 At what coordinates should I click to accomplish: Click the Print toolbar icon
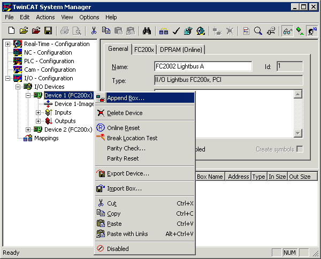point(65,31)
